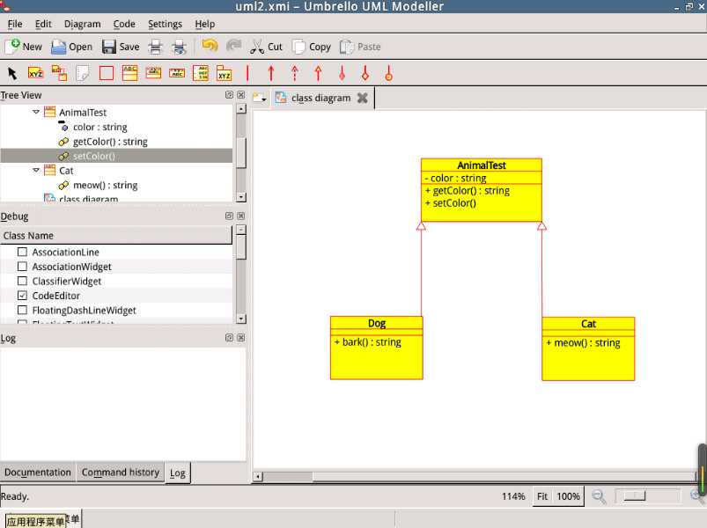Click the Class Name column header
The height and width of the screenshot is (528, 707).
tap(116, 235)
